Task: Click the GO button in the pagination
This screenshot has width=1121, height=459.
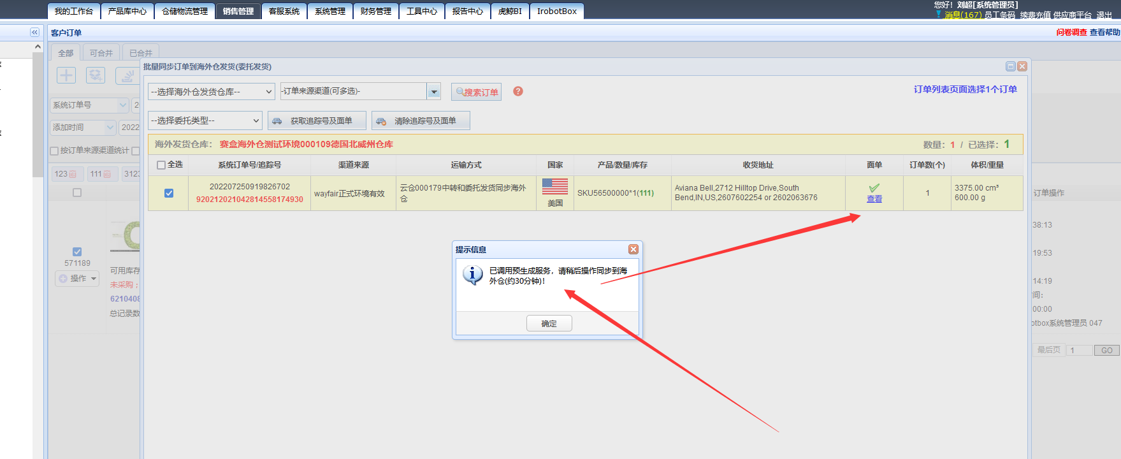Action: click(1107, 351)
